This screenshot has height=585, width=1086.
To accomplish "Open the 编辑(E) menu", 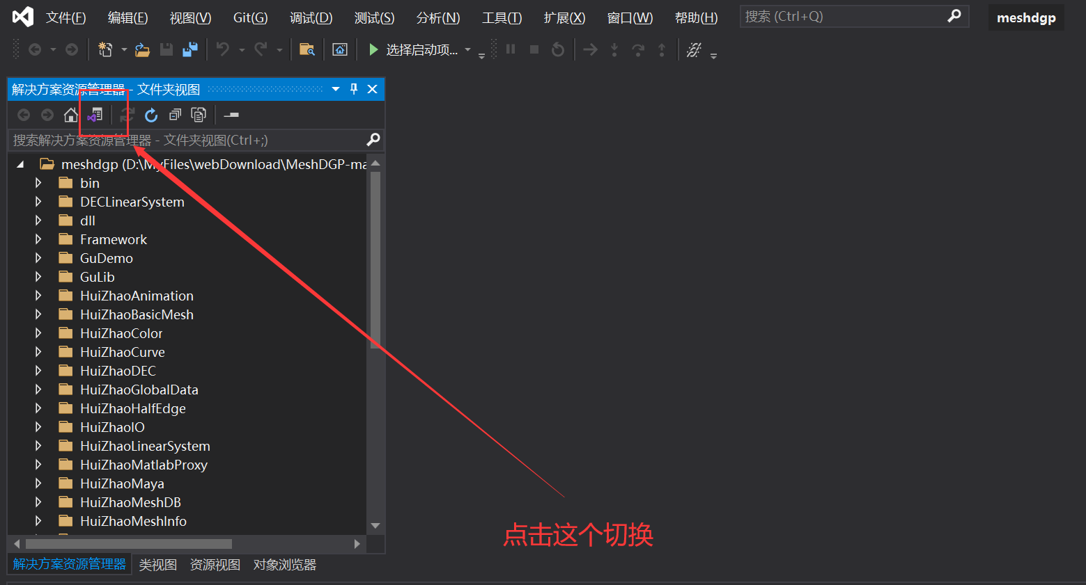I will click(x=127, y=17).
